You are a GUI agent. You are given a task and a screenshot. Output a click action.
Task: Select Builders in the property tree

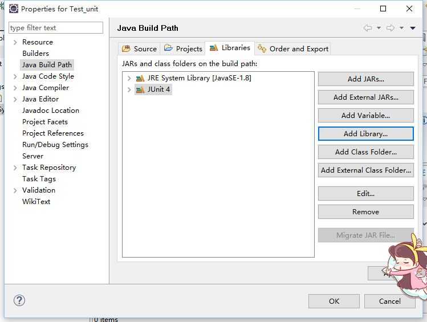[x=36, y=54]
